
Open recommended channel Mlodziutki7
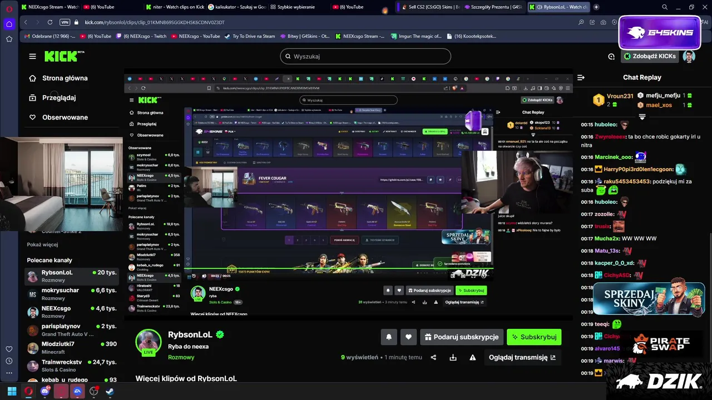pos(72,347)
